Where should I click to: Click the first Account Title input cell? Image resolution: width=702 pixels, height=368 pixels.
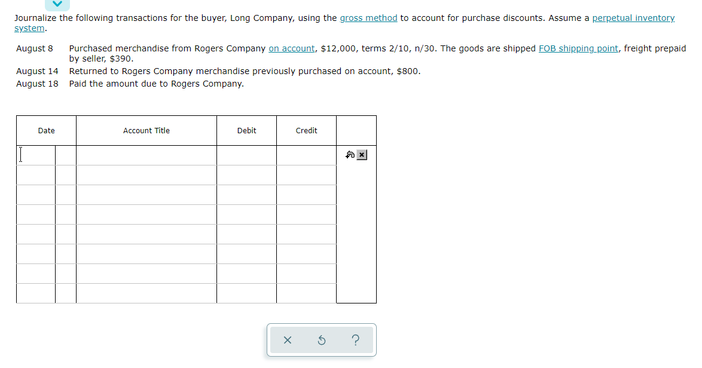point(146,155)
